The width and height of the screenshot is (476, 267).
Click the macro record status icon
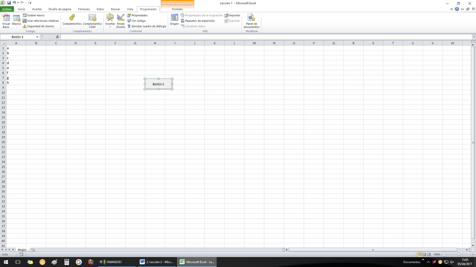(21, 254)
